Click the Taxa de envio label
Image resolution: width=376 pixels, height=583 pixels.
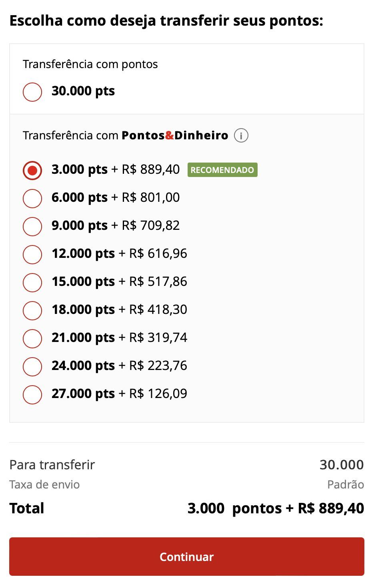44,484
